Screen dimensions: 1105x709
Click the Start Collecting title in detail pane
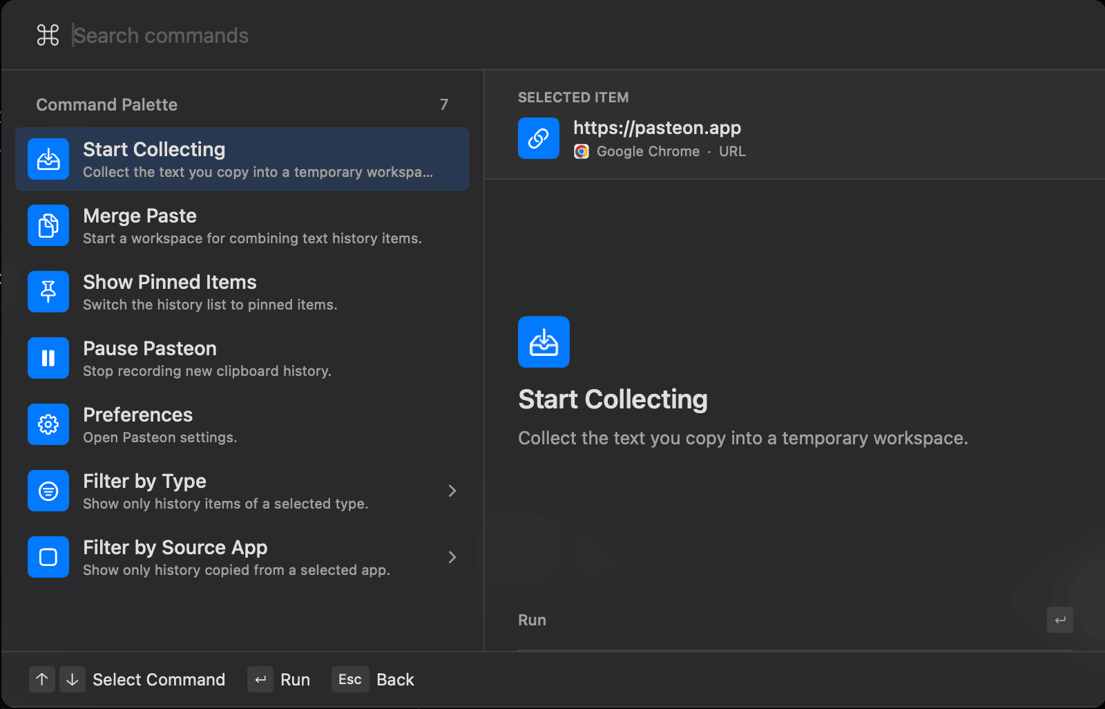(613, 399)
